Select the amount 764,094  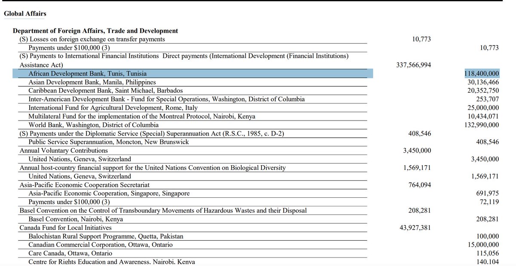coord(419,185)
